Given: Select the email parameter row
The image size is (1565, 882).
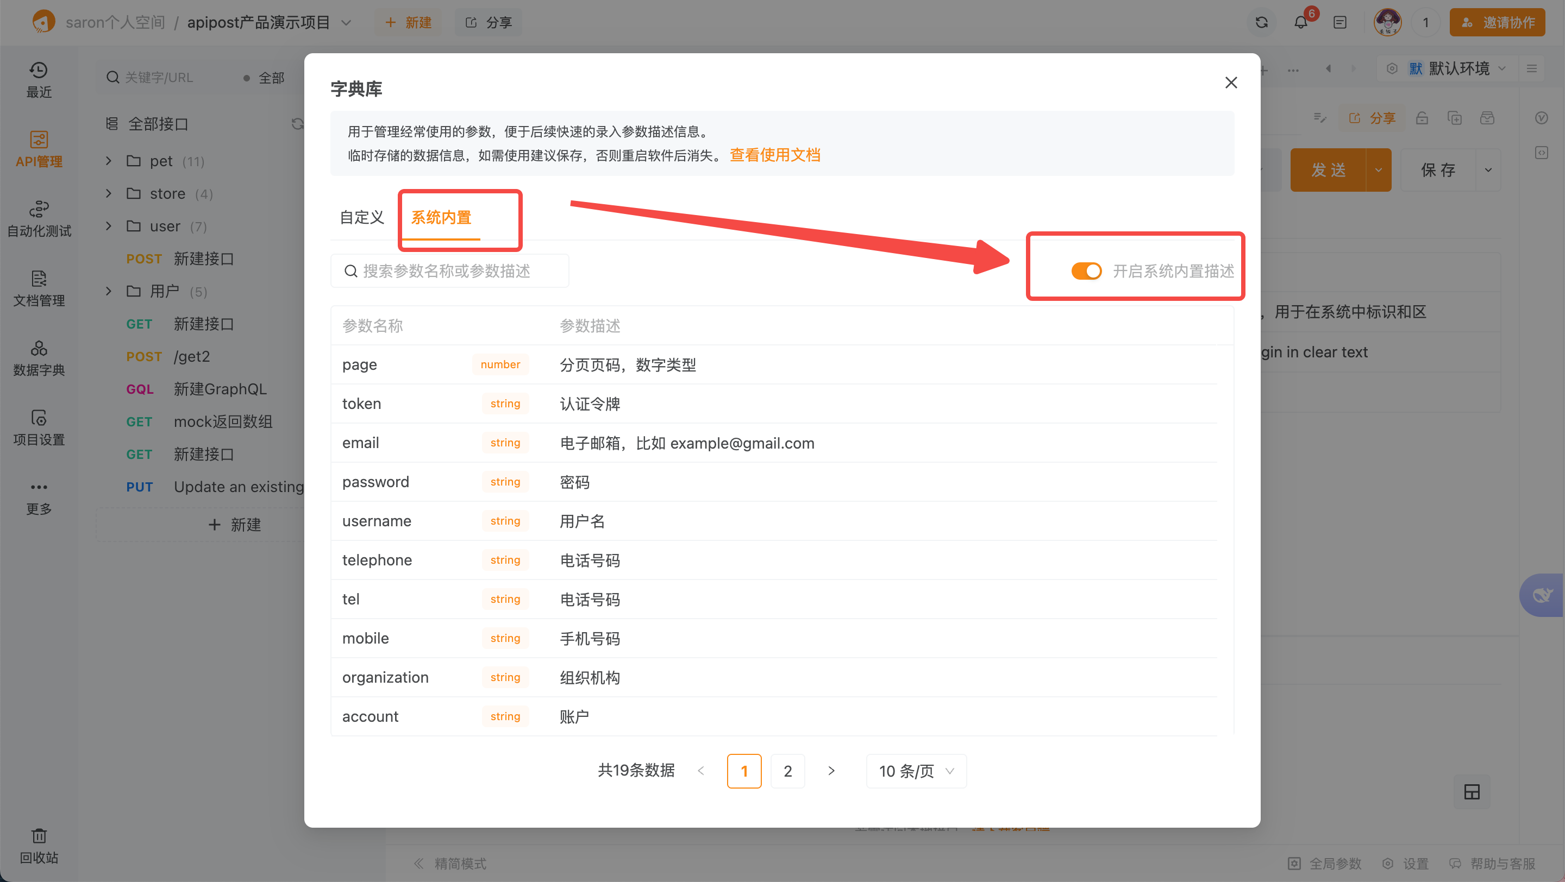Looking at the screenshot, I should pyautogui.click(x=773, y=443).
